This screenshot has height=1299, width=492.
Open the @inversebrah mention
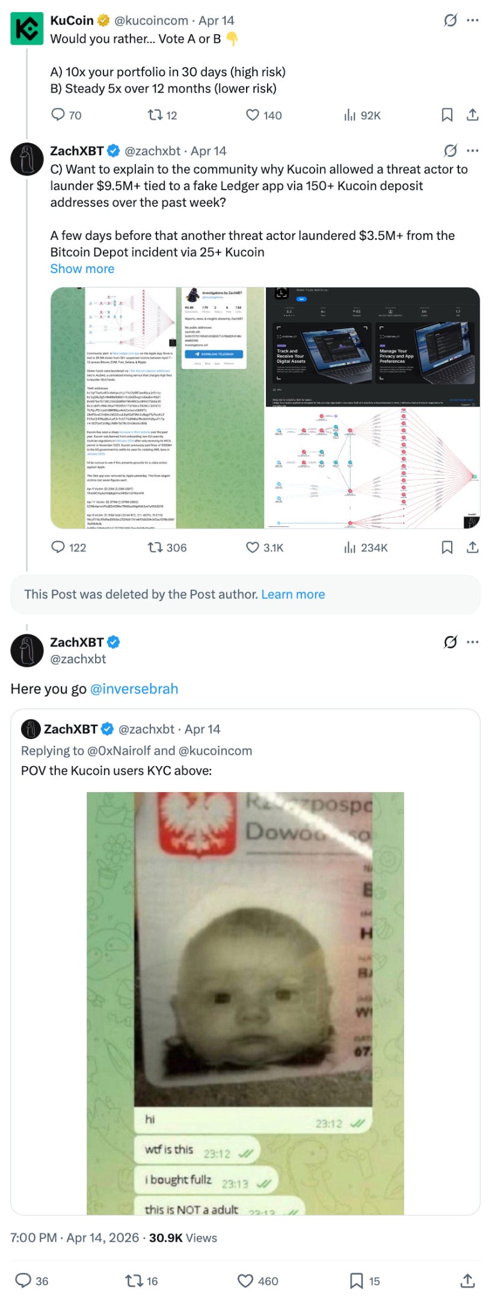click(134, 689)
